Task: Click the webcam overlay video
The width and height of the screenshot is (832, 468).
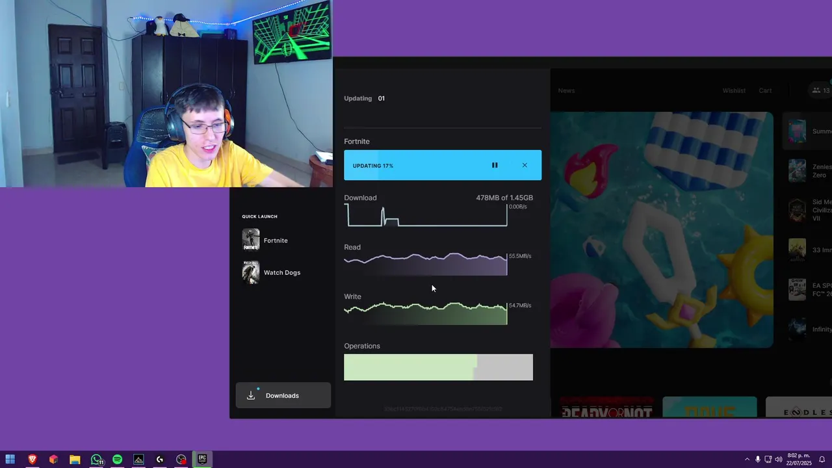Action: (166, 94)
